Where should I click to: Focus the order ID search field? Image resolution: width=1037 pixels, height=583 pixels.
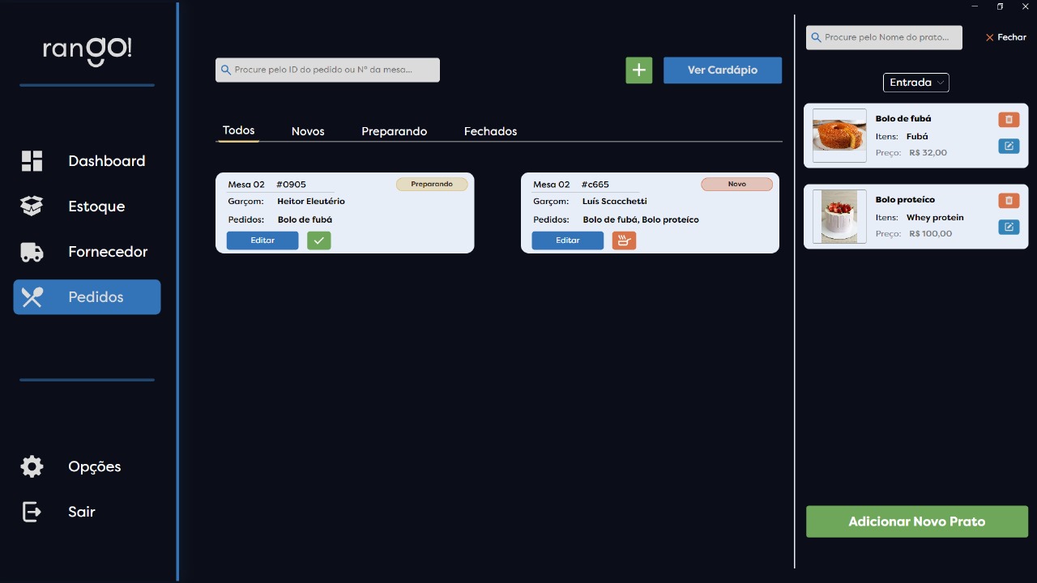click(327, 70)
